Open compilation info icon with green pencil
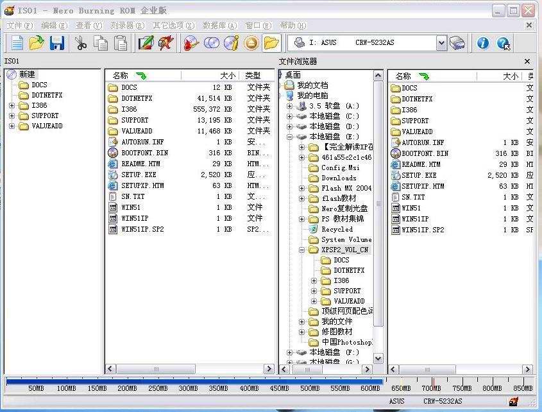Image resolution: width=542 pixels, height=412 pixels. pyautogui.click(x=146, y=43)
